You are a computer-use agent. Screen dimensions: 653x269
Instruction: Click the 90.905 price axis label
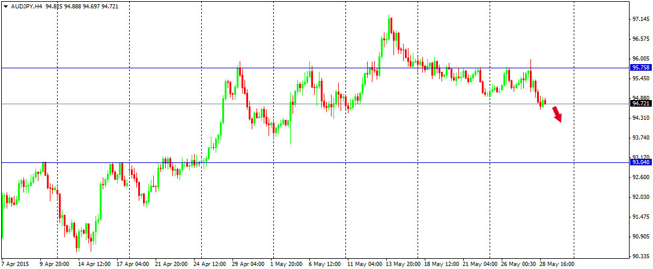click(641, 236)
